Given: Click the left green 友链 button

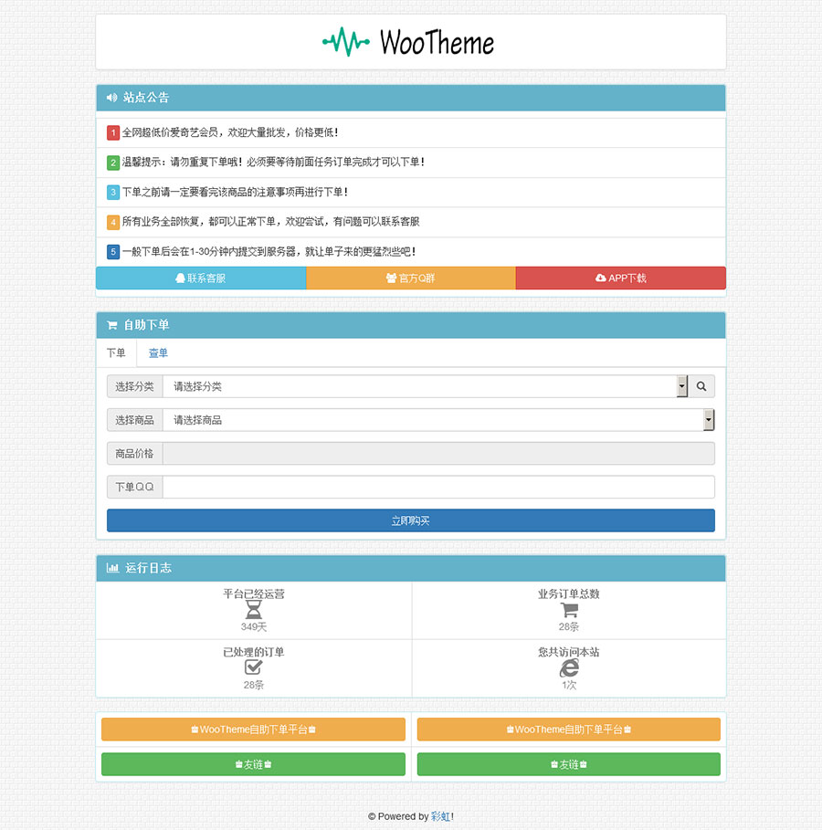Looking at the screenshot, I should [x=253, y=764].
